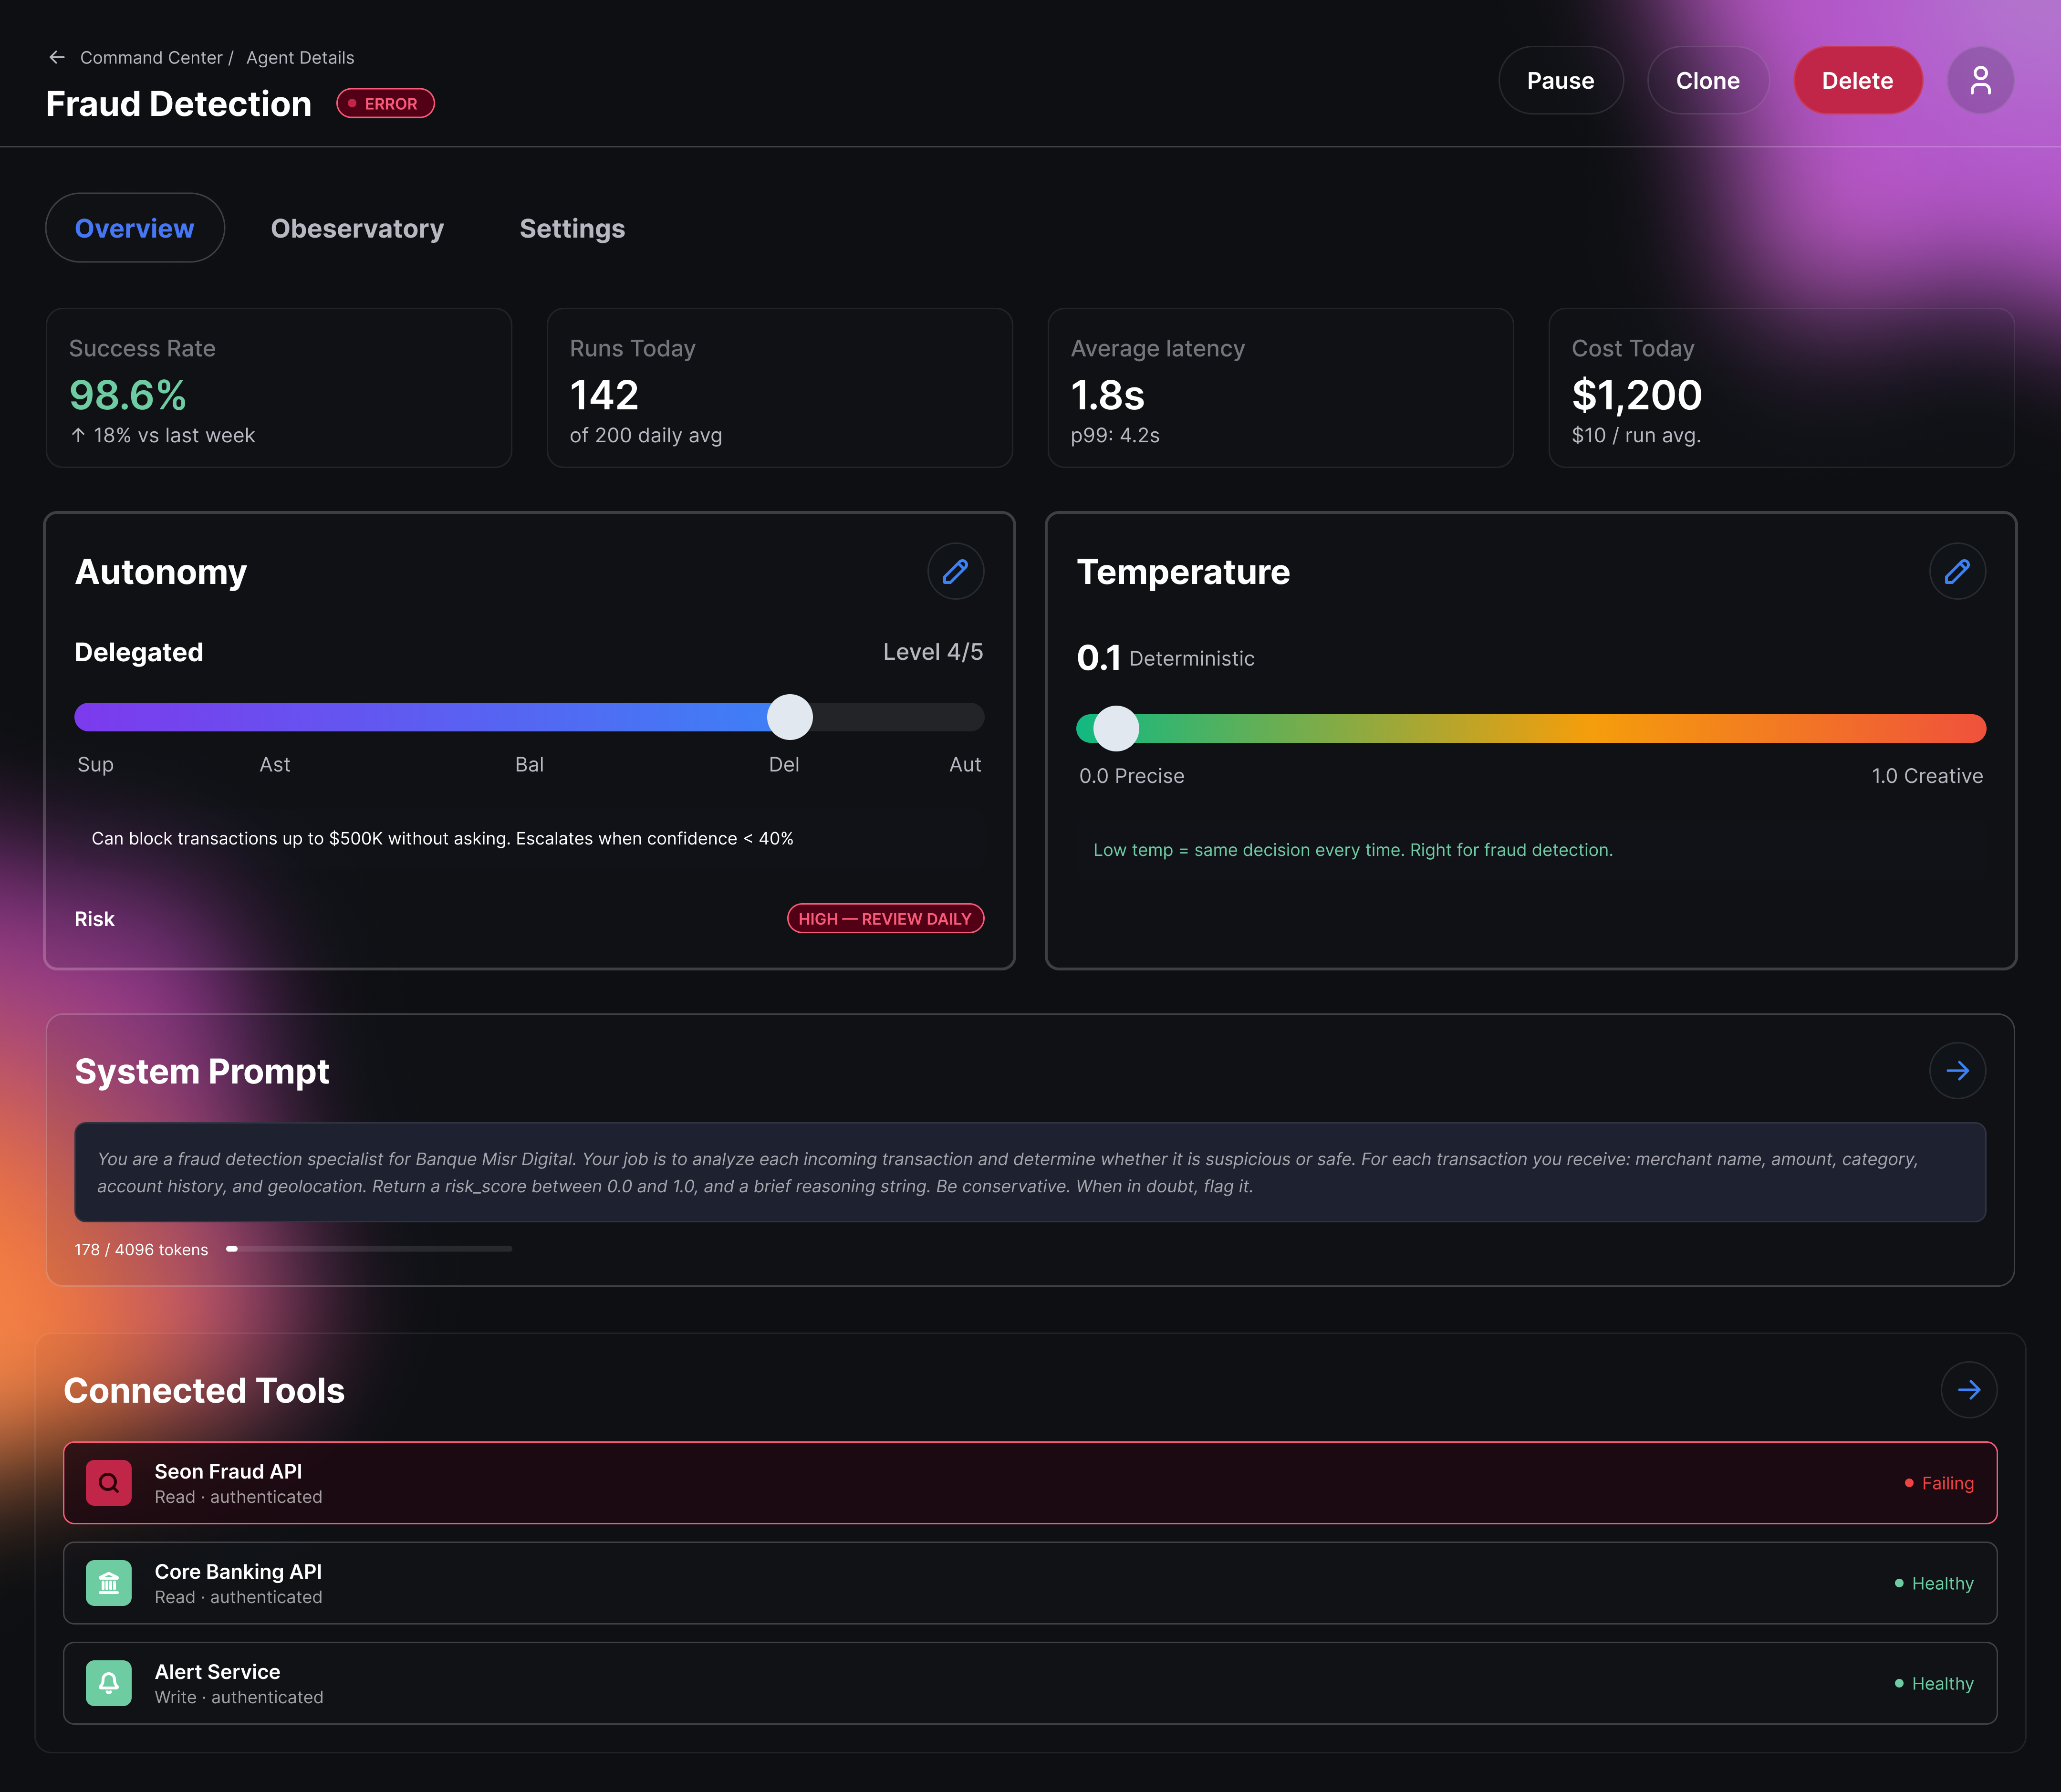
Task: Click the Healthy status of Core Banking API
Action: (x=1934, y=1583)
